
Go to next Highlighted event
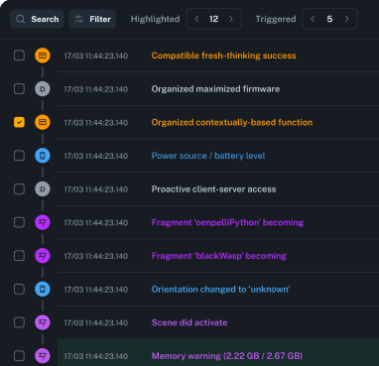[231, 19]
